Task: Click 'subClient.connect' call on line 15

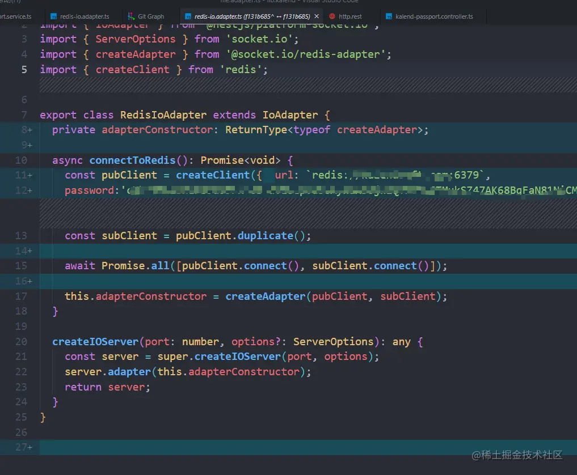Action: 364,266
